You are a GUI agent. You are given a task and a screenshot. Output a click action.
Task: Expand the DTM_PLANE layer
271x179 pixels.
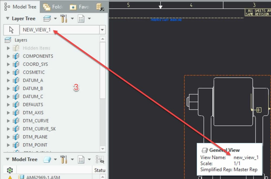click(x=8, y=137)
